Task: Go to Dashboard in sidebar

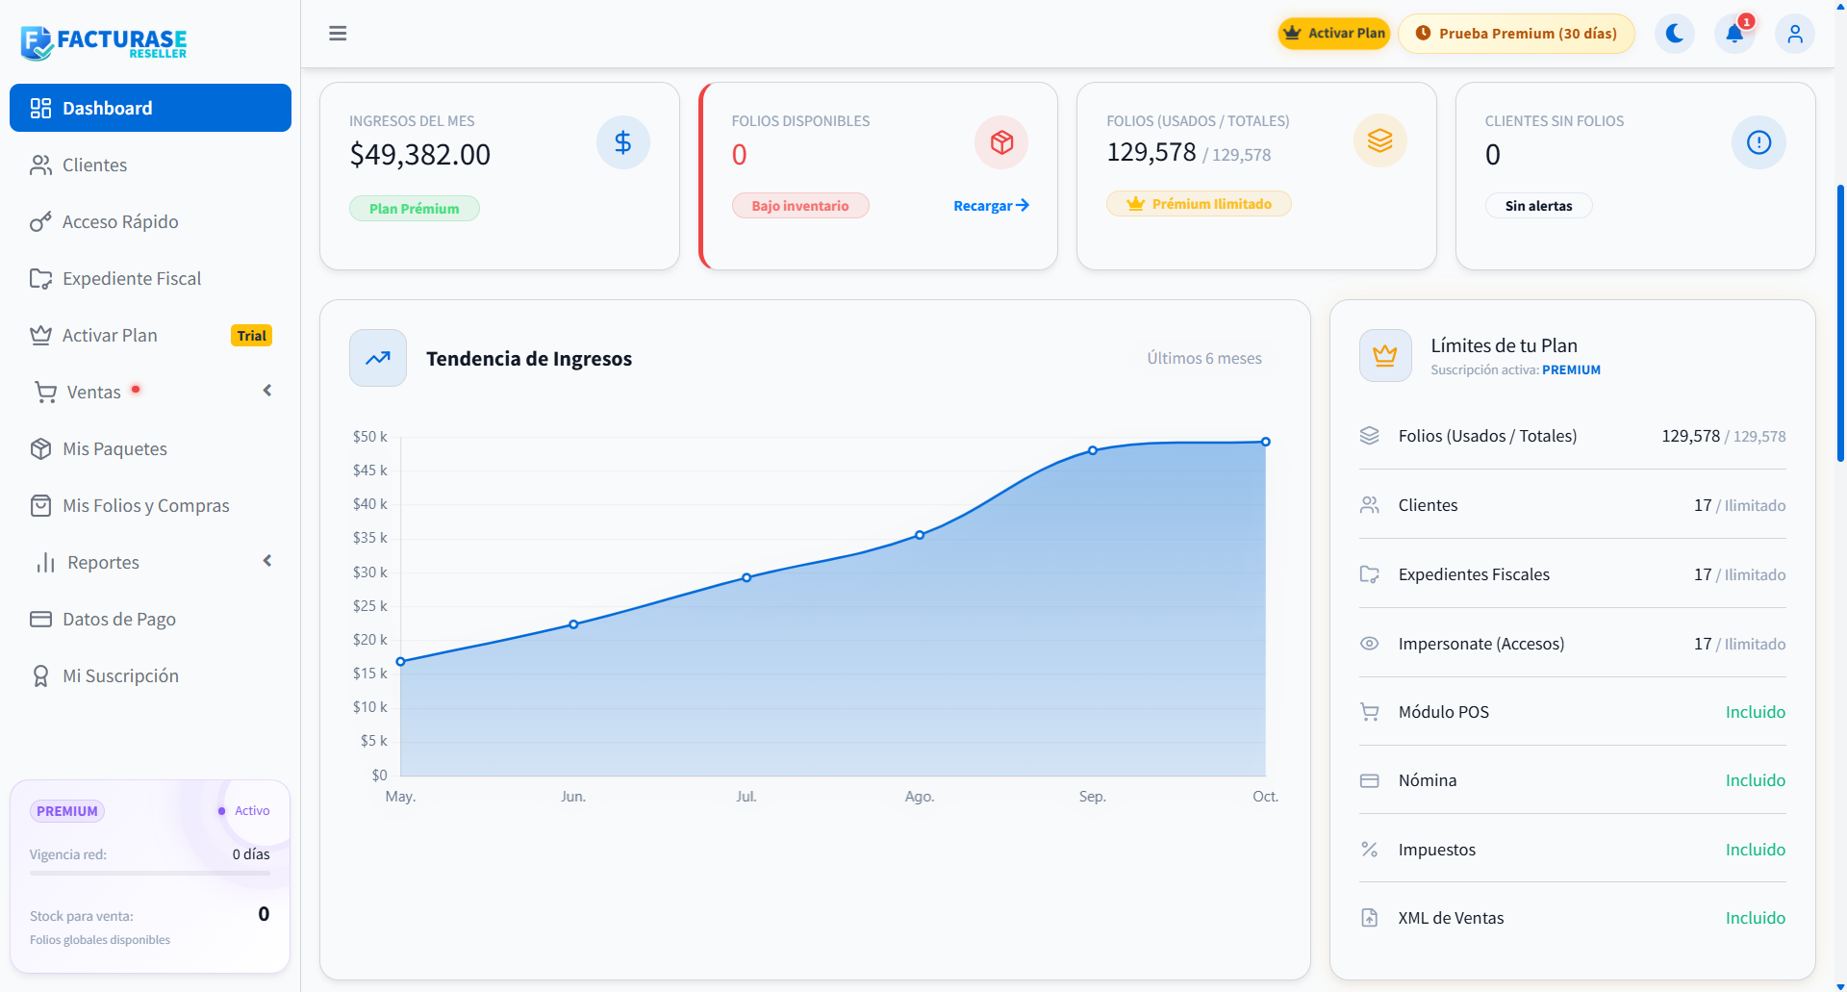Action: pos(150,108)
